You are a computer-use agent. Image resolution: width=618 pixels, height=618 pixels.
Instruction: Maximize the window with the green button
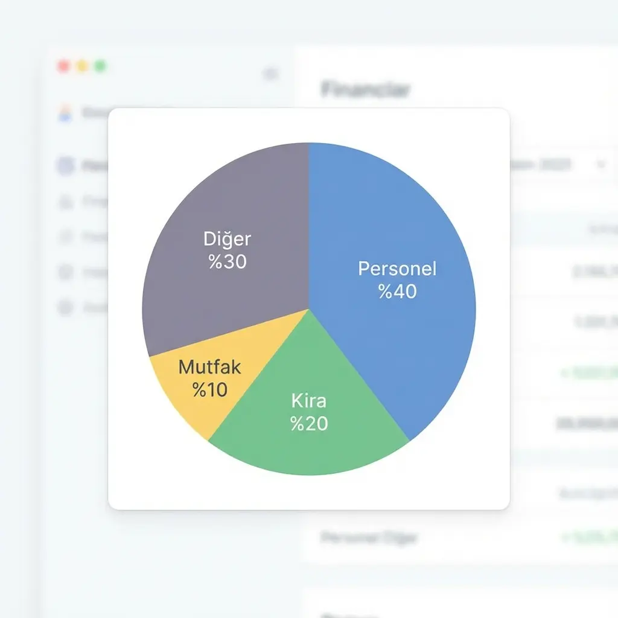tap(101, 66)
